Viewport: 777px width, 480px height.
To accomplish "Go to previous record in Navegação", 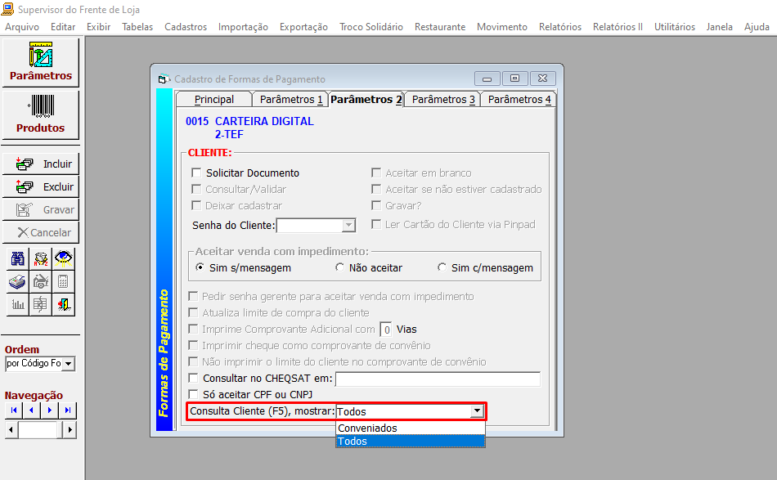I will (31, 410).
